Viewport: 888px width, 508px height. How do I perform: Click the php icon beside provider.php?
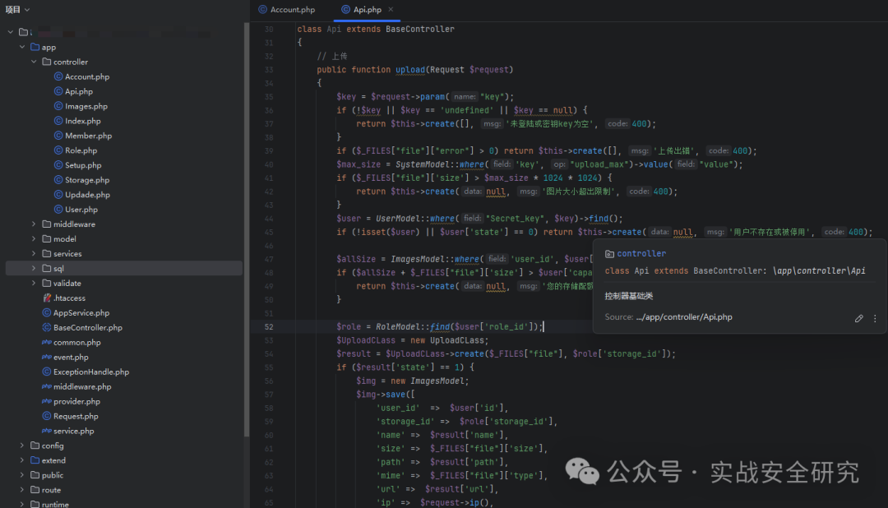(x=46, y=401)
